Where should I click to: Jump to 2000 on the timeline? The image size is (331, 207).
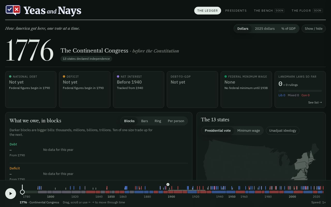click(292, 197)
